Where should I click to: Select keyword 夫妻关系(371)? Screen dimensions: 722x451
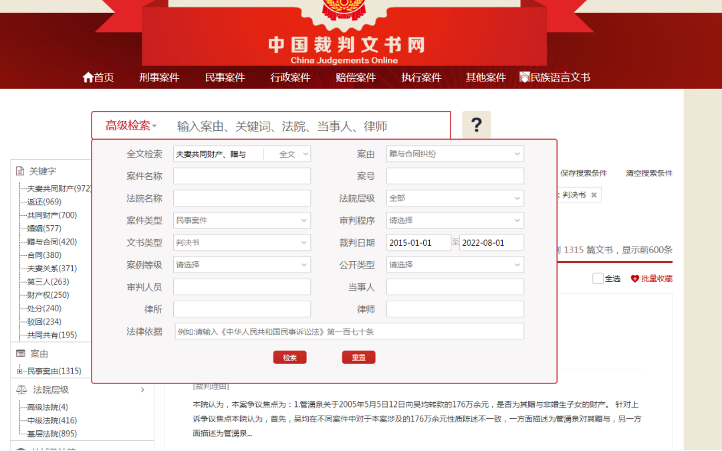pos(52,269)
